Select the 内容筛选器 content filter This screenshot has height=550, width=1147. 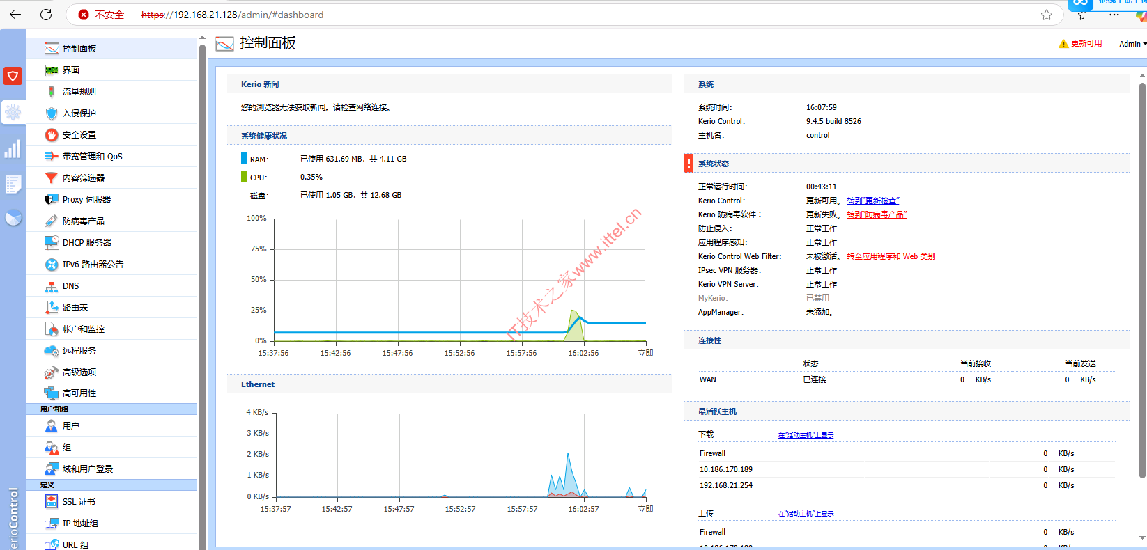tap(111, 178)
